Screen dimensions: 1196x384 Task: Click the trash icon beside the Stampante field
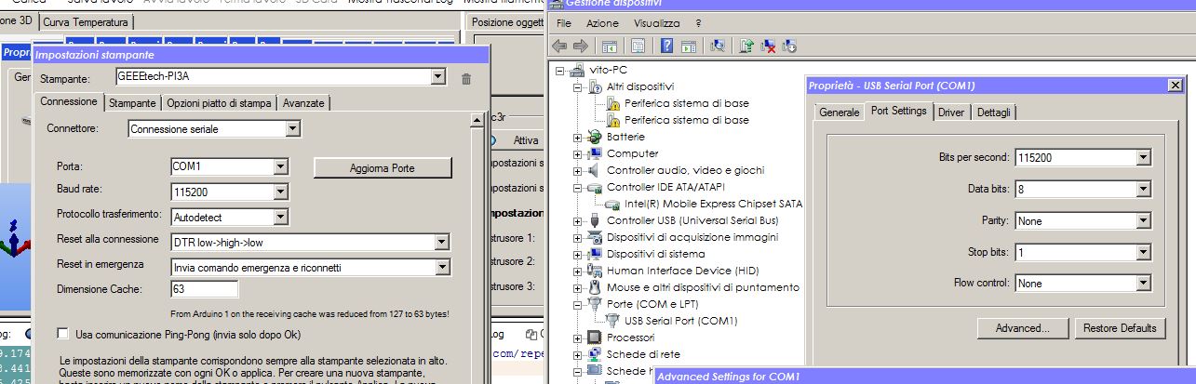[467, 79]
